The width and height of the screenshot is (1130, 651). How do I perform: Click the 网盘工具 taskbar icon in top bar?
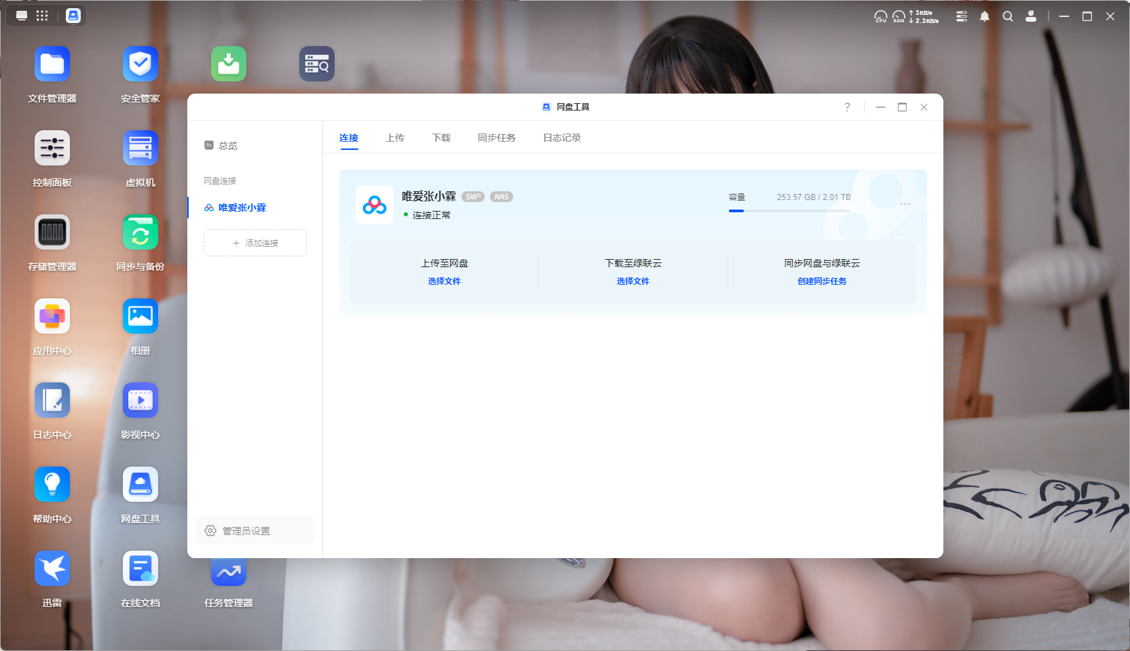click(x=73, y=16)
